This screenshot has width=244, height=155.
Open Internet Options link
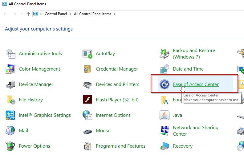pyautogui.click(x=113, y=115)
